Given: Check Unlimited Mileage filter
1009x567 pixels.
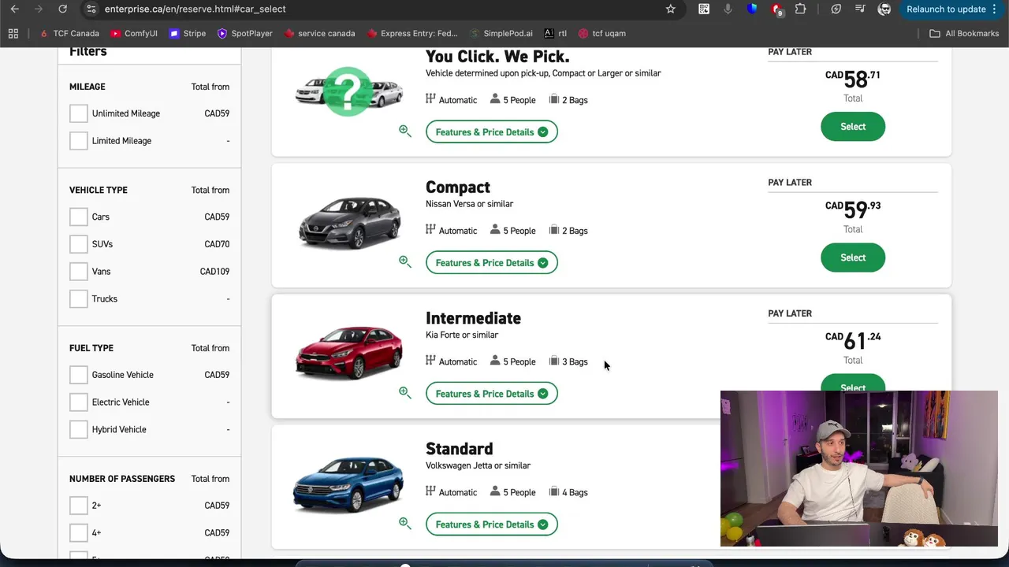Looking at the screenshot, I should 79,113.
